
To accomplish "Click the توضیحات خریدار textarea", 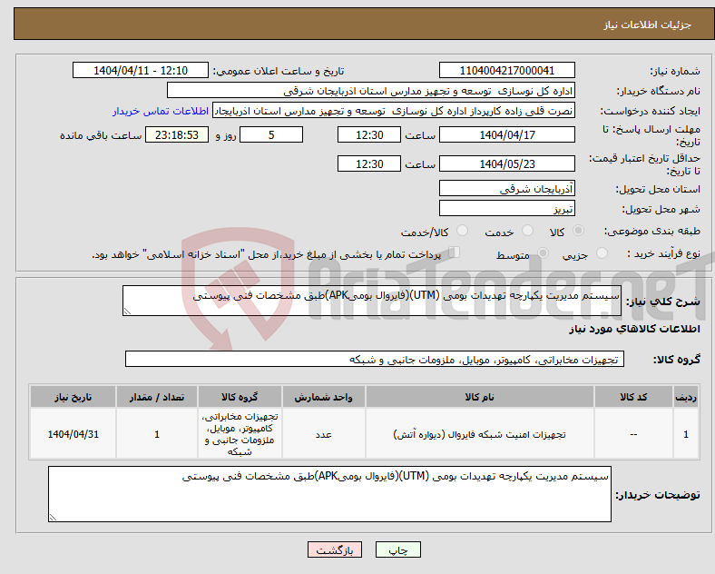I will point(329,494).
